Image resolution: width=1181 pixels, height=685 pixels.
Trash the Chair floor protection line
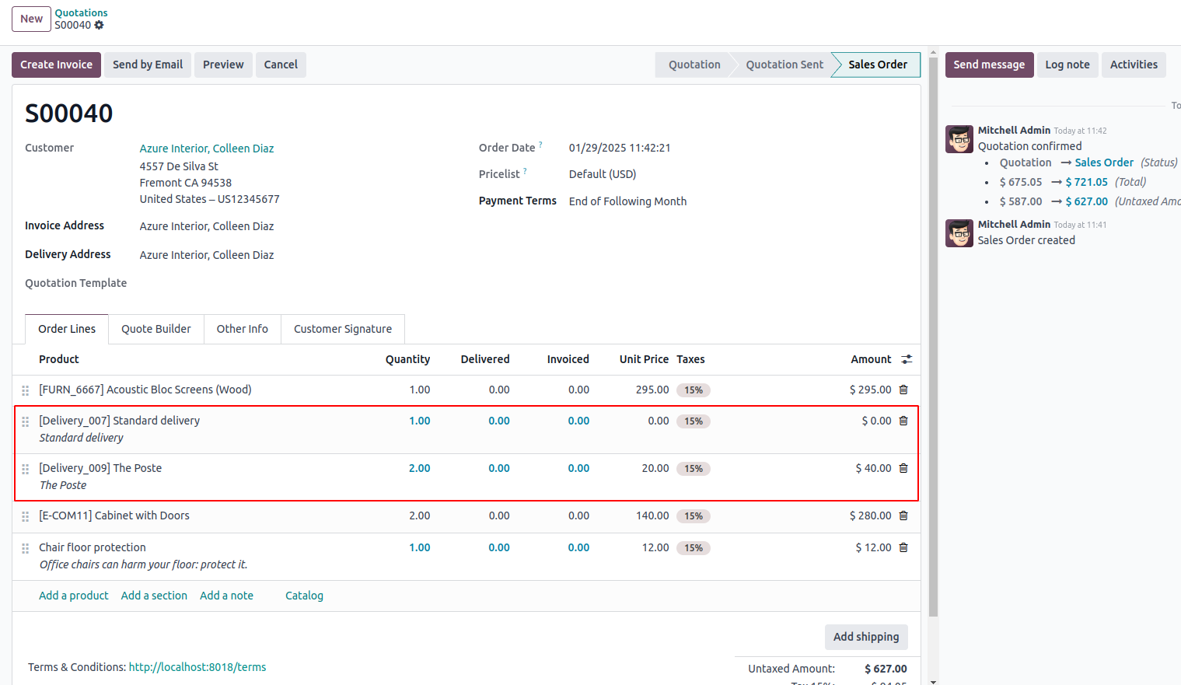point(903,547)
